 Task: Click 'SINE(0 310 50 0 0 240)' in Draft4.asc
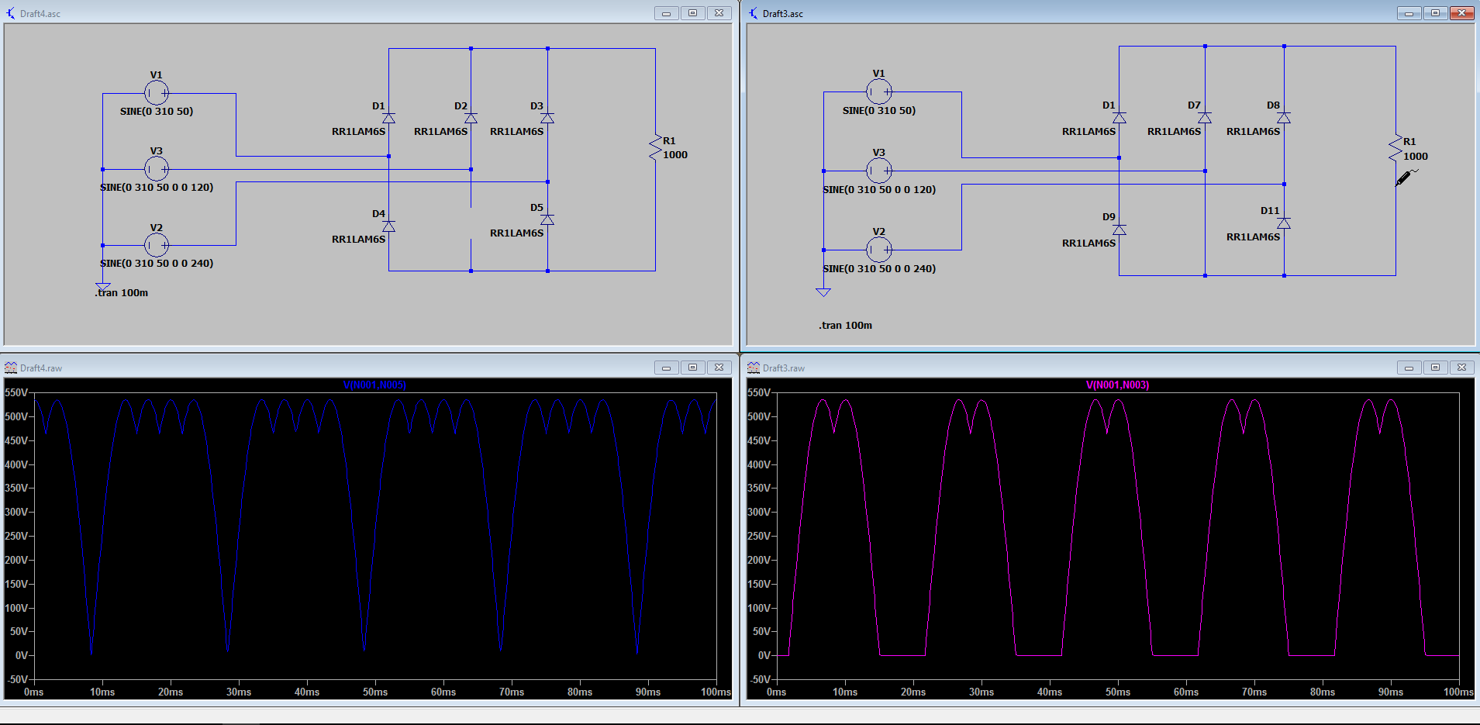point(157,264)
